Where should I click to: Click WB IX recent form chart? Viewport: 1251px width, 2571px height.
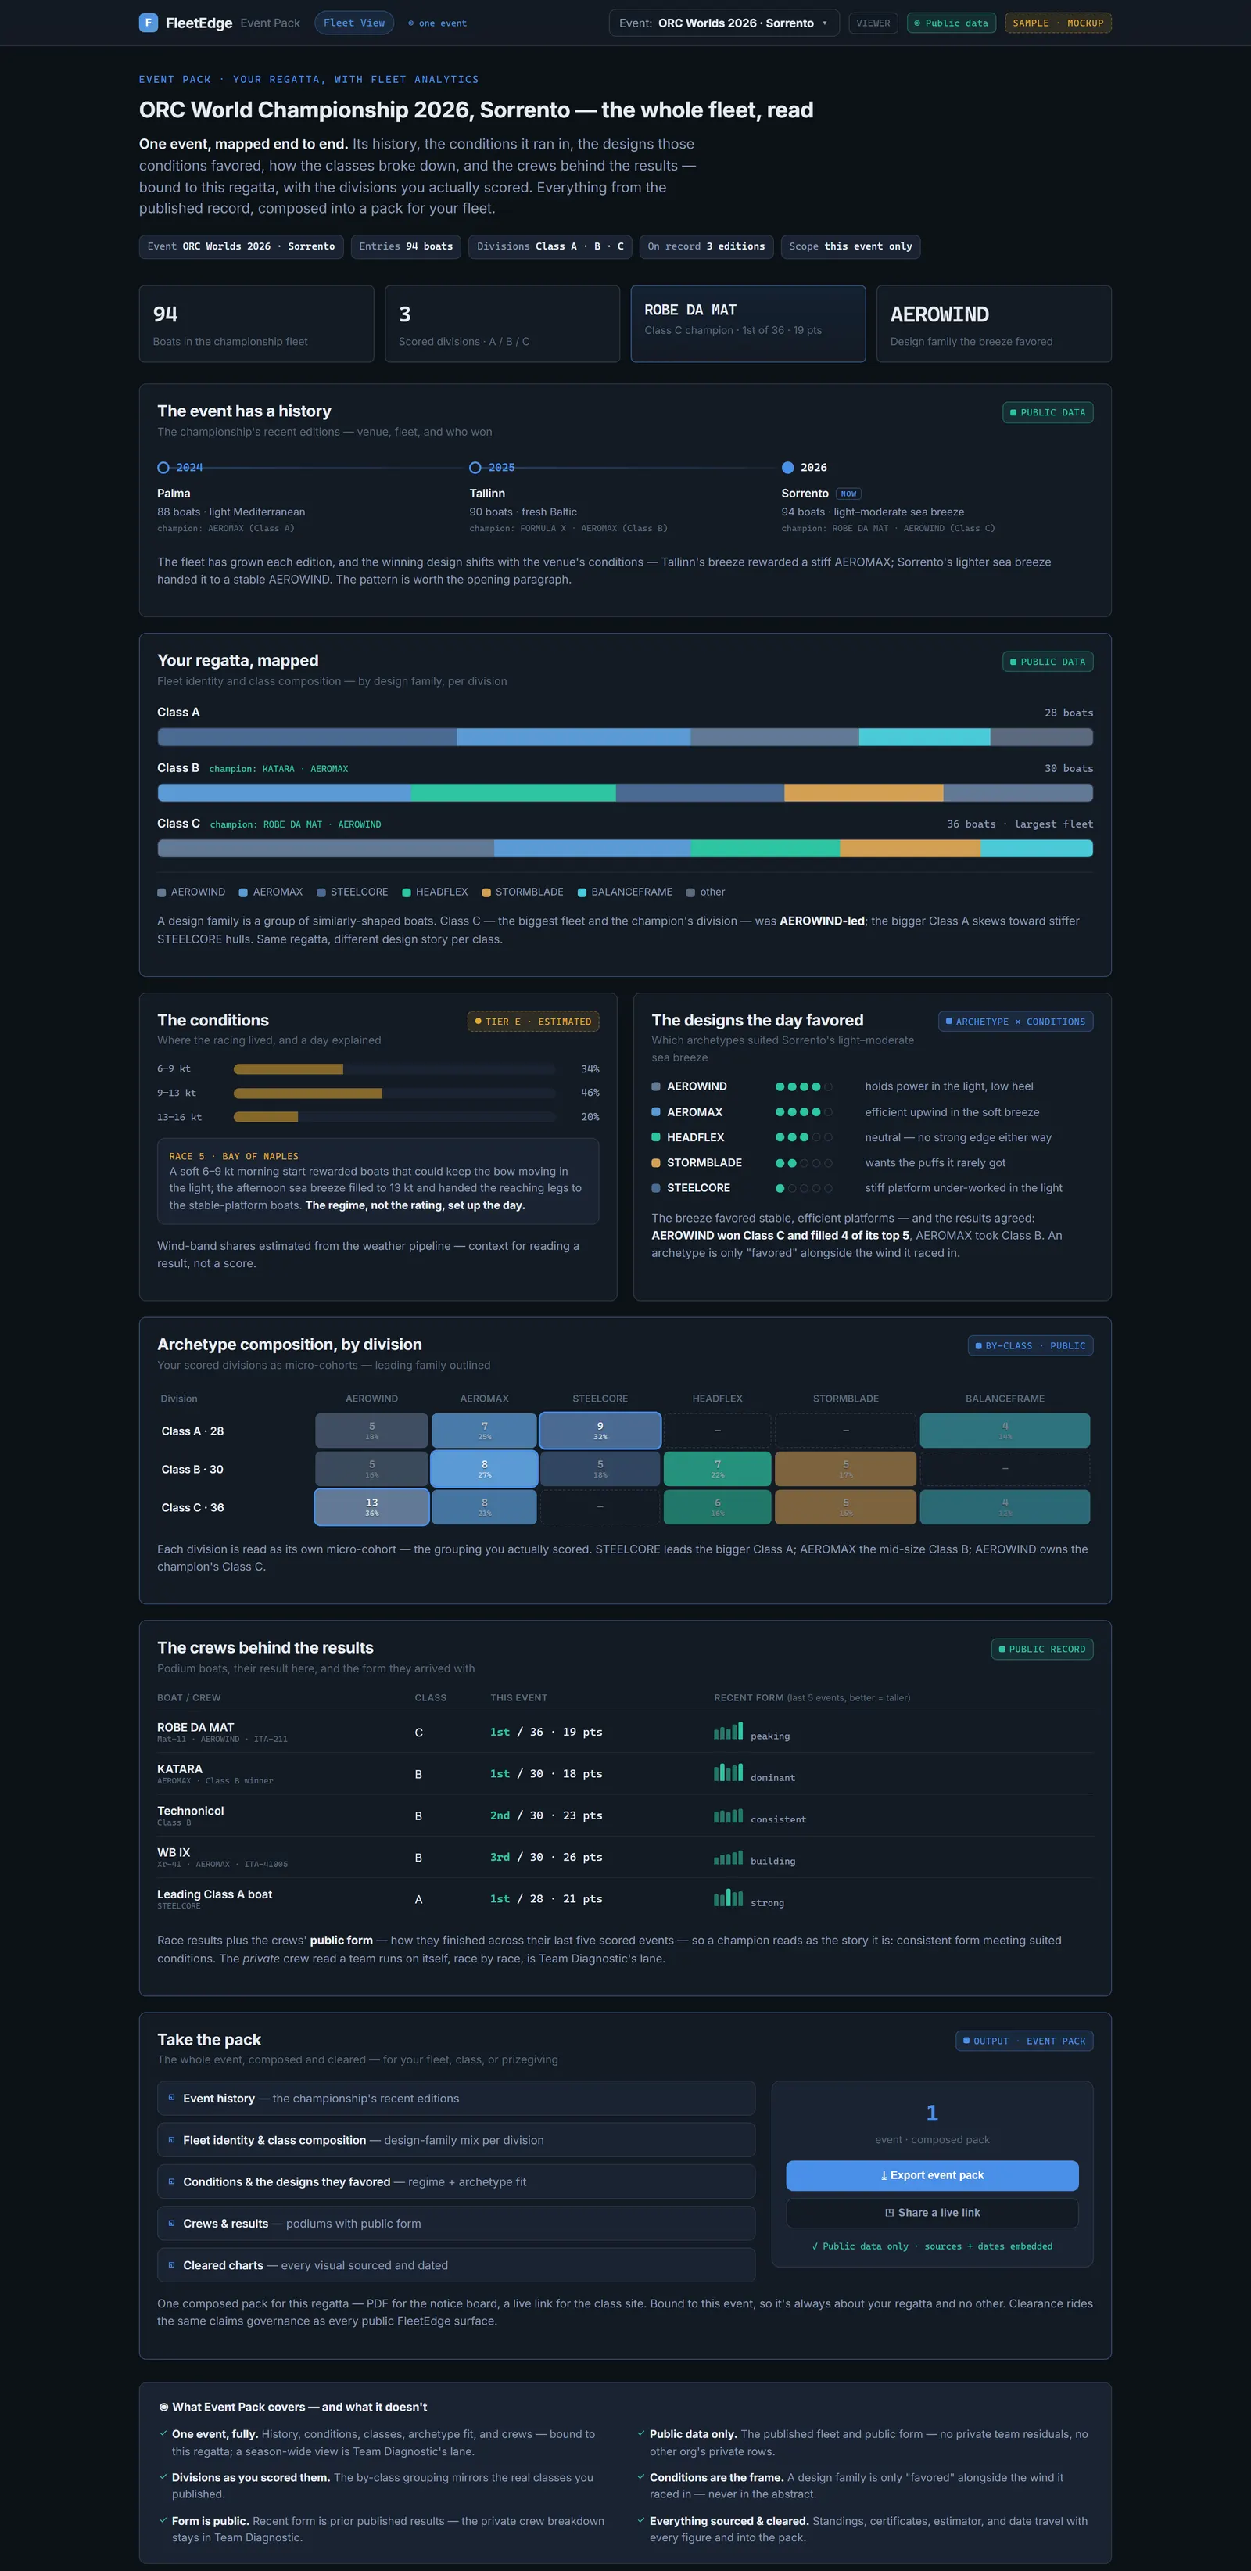[x=728, y=1858]
